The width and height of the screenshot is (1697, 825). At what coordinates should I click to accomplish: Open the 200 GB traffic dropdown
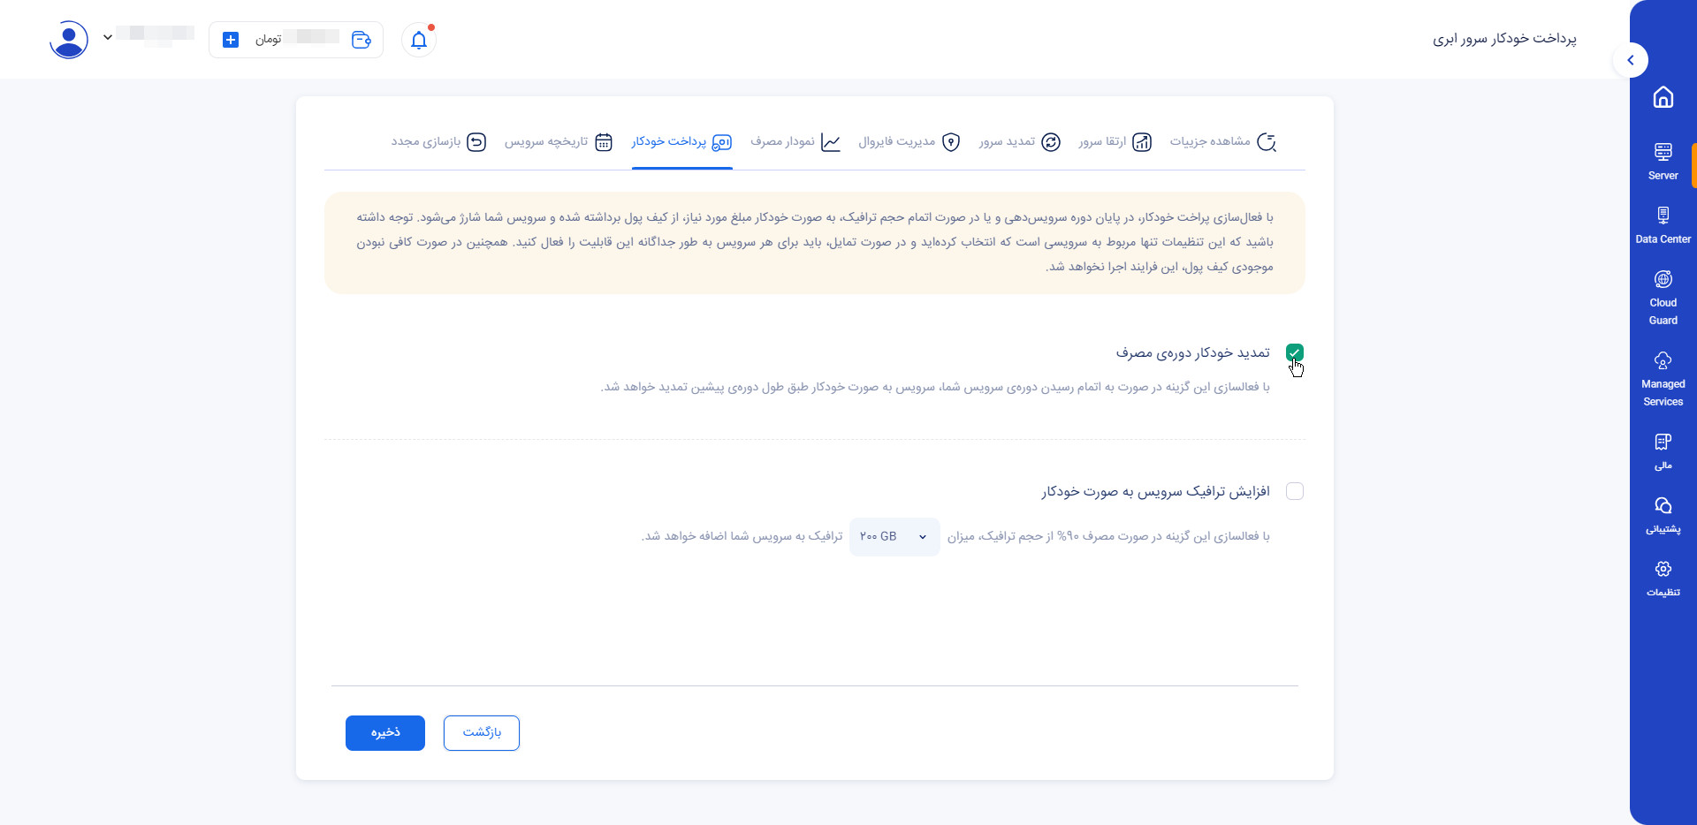click(x=894, y=537)
